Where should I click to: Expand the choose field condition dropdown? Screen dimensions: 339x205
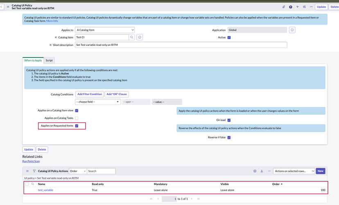click(x=97, y=102)
